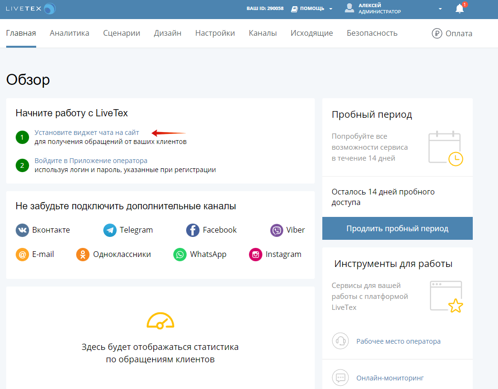Screen dimensions: 498x389
Task: Open Войдите в Приложение оператора link
Action: tap(91, 161)
